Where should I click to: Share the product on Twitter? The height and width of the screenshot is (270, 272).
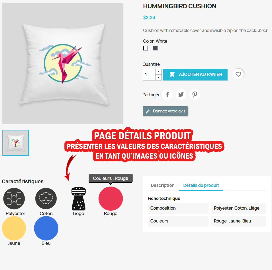coord(181,94)
